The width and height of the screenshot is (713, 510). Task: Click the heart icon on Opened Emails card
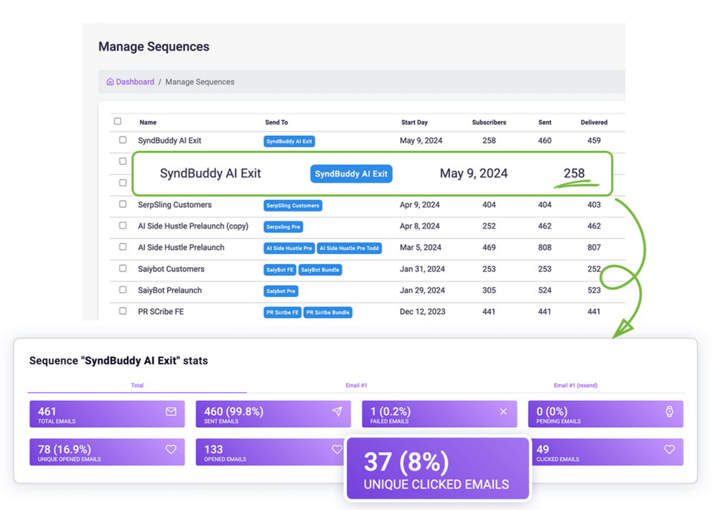pyautogui.click(x=337, y=448)
